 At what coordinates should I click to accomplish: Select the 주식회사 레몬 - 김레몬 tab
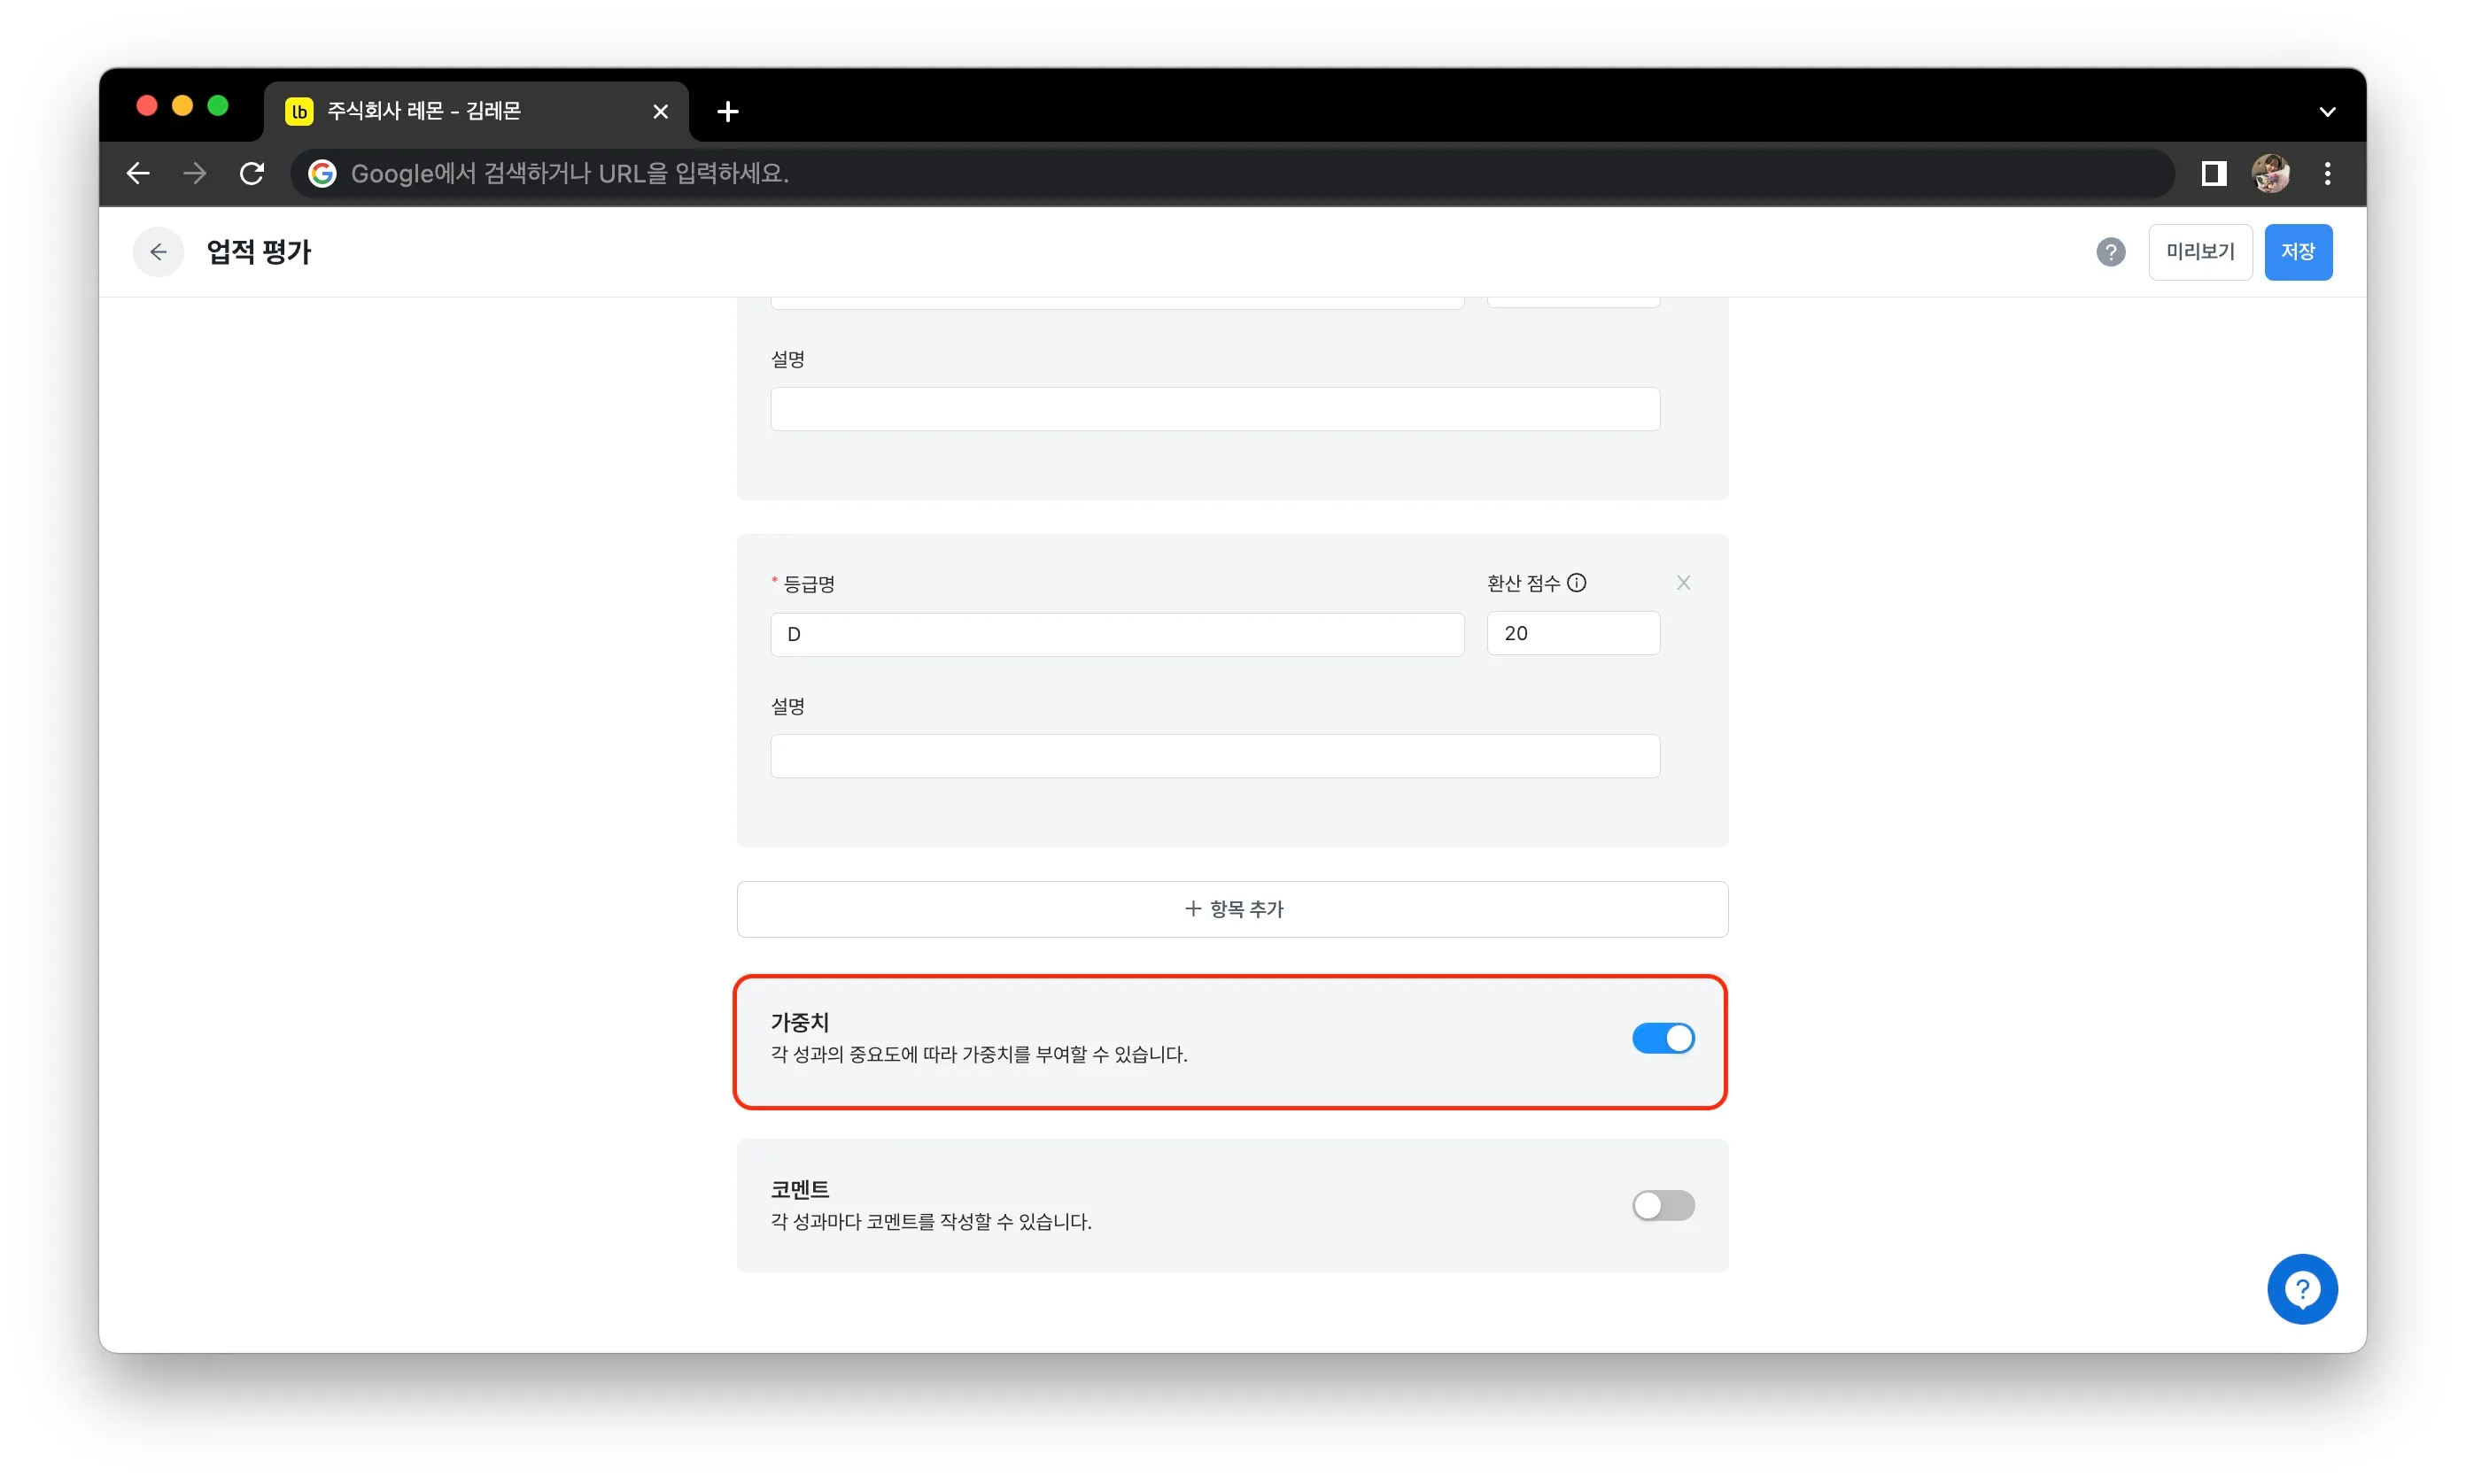477,111
